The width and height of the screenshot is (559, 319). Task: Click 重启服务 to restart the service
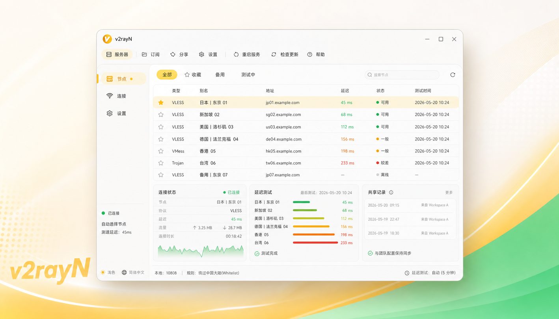(x=247, y=54)
